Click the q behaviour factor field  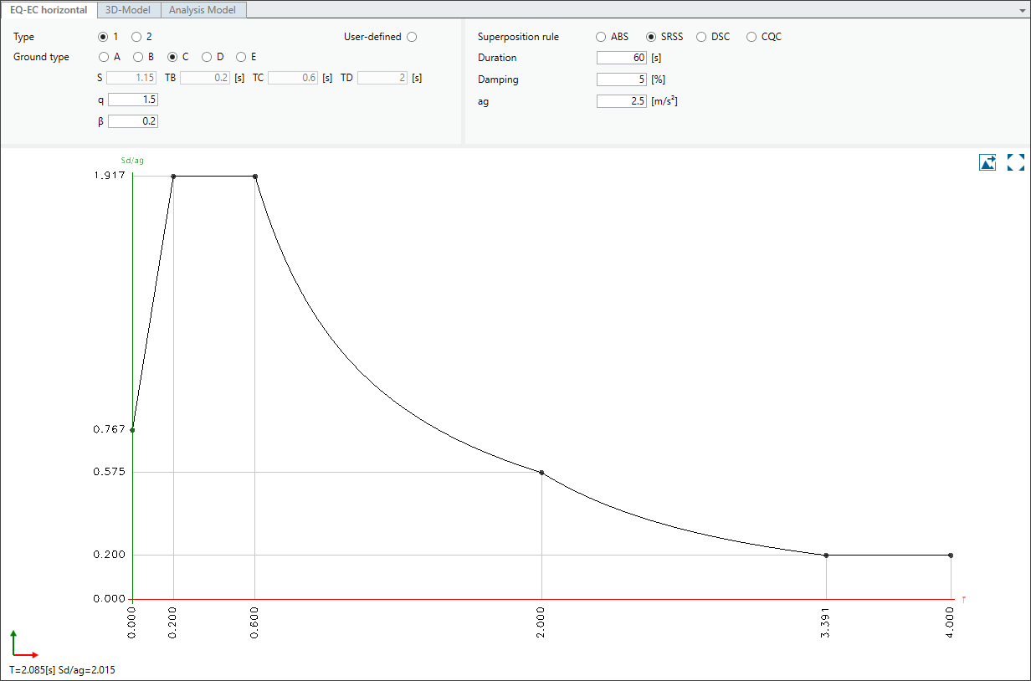(x=132, y=100)
